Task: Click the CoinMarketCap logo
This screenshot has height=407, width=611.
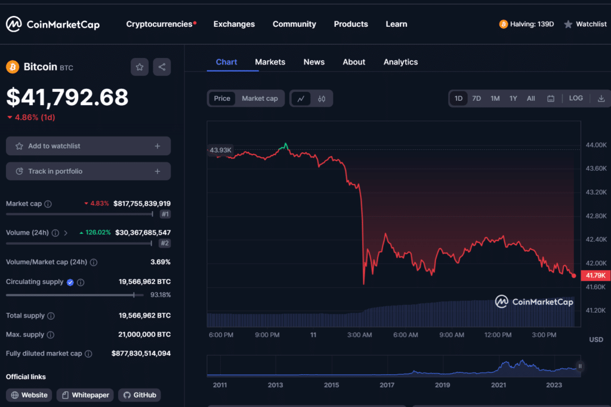Action: coord(53,24)
